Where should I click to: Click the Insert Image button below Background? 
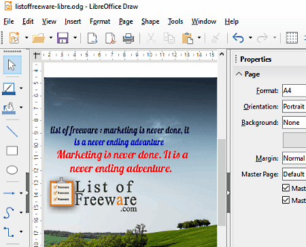tap(294, 140)
